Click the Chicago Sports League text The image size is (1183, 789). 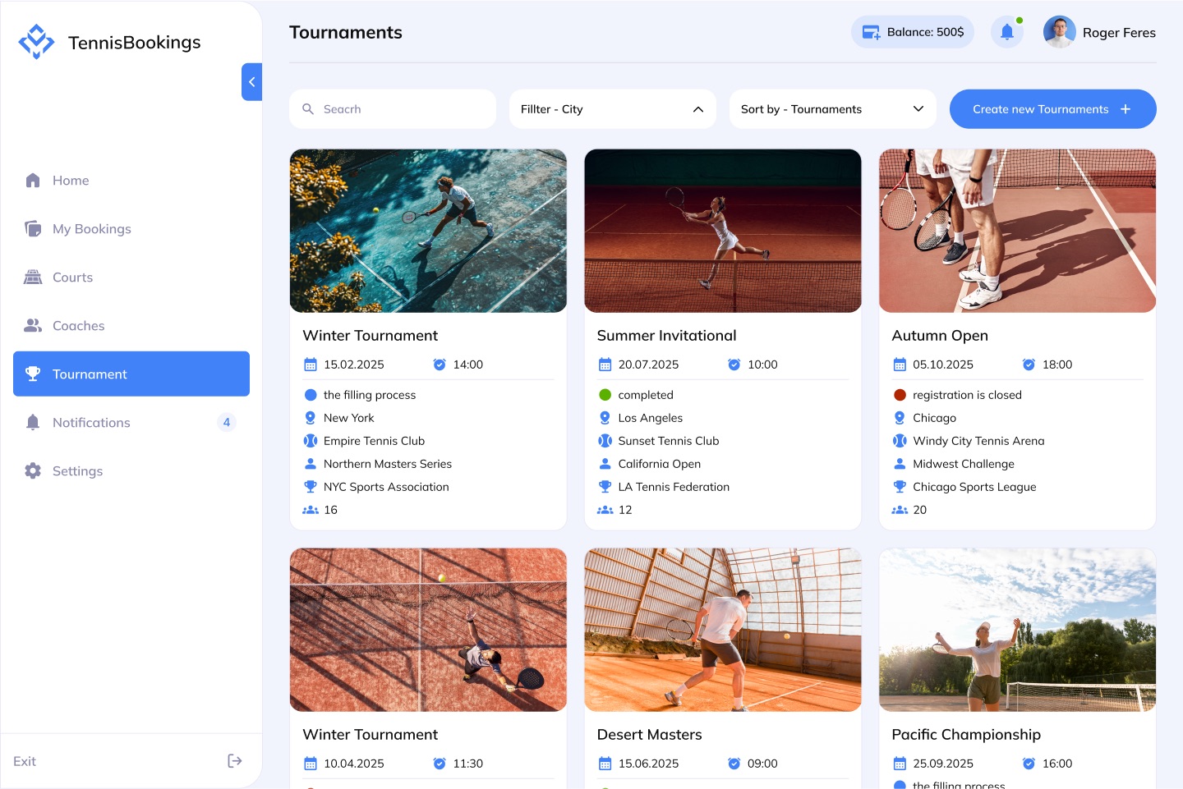tap(974, 487)
